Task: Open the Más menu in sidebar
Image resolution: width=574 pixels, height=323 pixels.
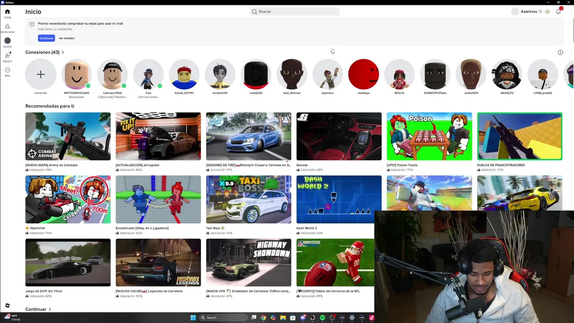Action: click(x=7, y=70)
